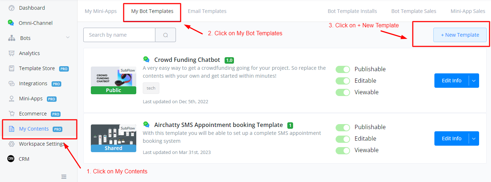The image size is (491, 182).
Task: Disable Viewable for Crowd Funding Chatbot
Action: pos(343,92)
